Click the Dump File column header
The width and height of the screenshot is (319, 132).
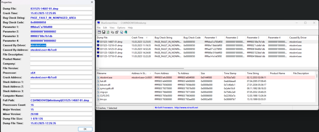[x=113, y=38]
